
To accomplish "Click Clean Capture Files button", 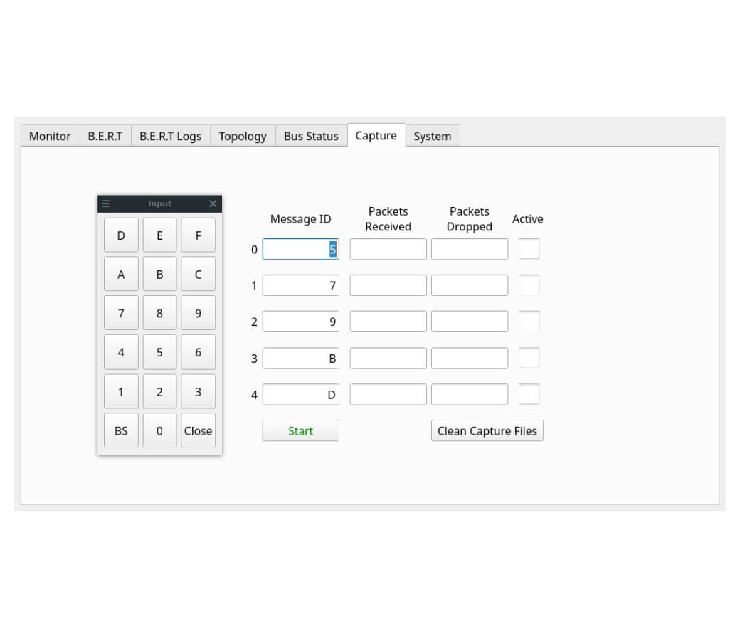I will pyautogui.click(x=487, y=431).
